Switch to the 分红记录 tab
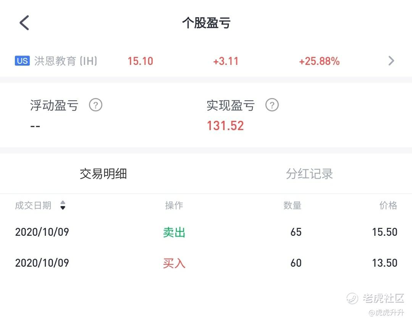Screen dimensions: 412x322 coord(309,174)
